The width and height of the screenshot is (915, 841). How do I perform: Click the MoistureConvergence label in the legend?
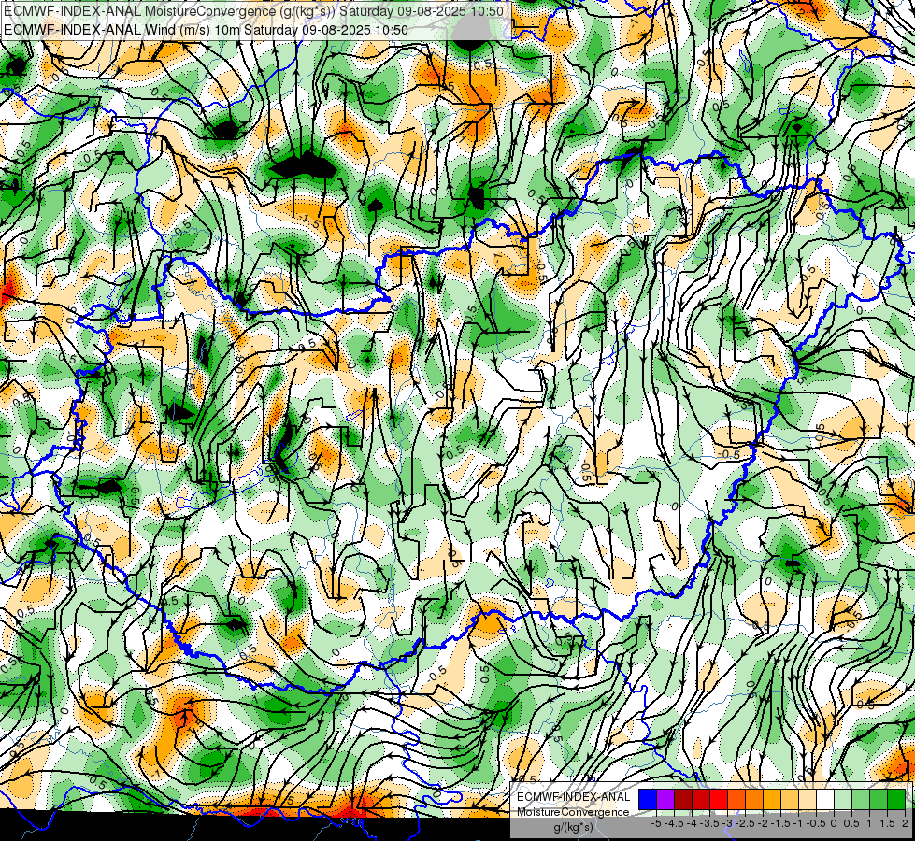573,812
